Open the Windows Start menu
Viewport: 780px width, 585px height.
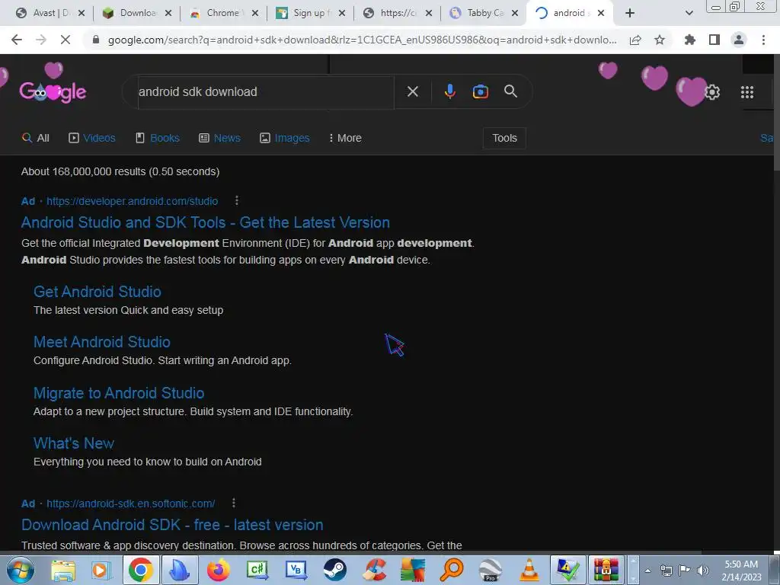21,570
